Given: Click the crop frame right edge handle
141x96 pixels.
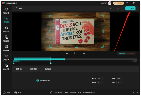Looking at the screenshot, I should 103,31.
